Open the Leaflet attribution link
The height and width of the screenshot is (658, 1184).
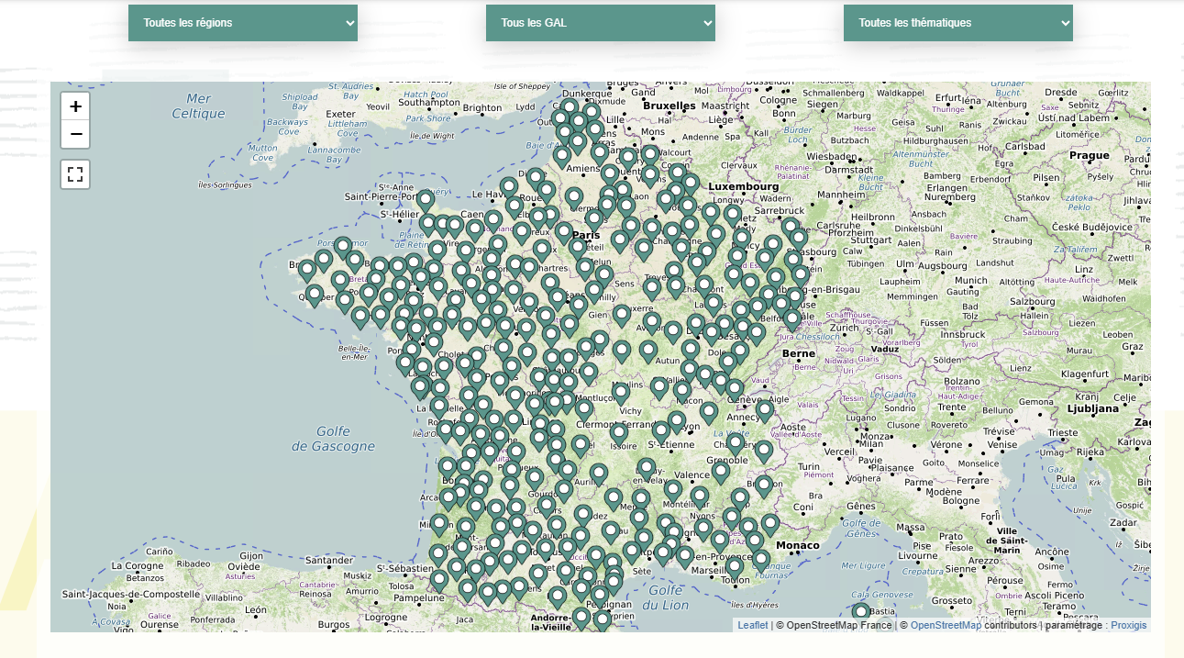[x=751, y=625]
